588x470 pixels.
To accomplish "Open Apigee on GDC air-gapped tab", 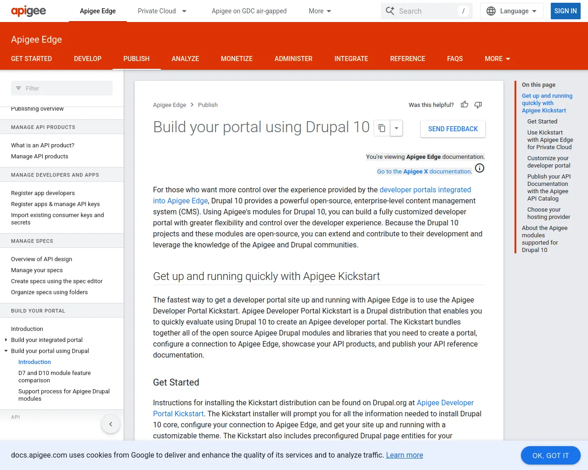I will 249,11.
